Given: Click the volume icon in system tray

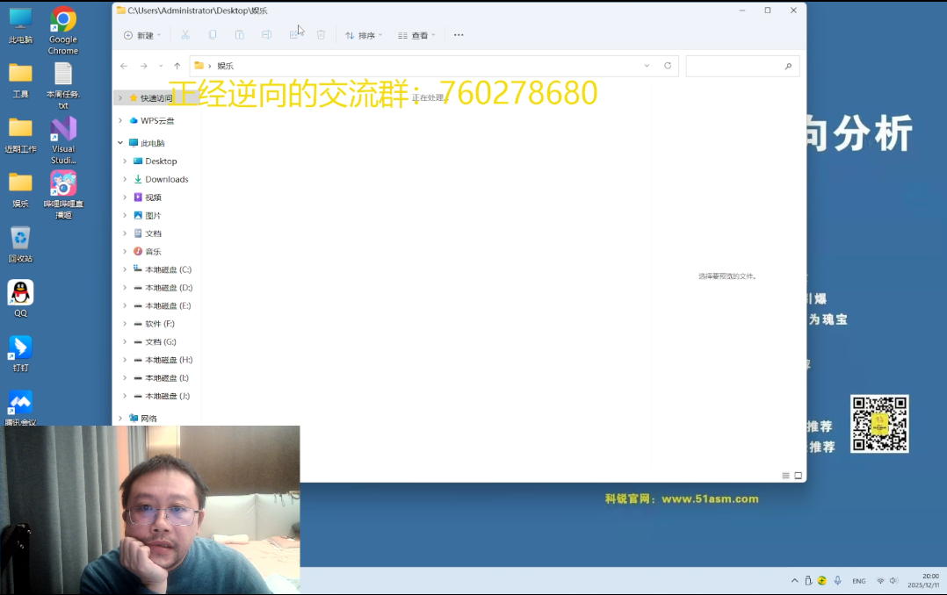Looking at the screenshot, I should 893,581.
